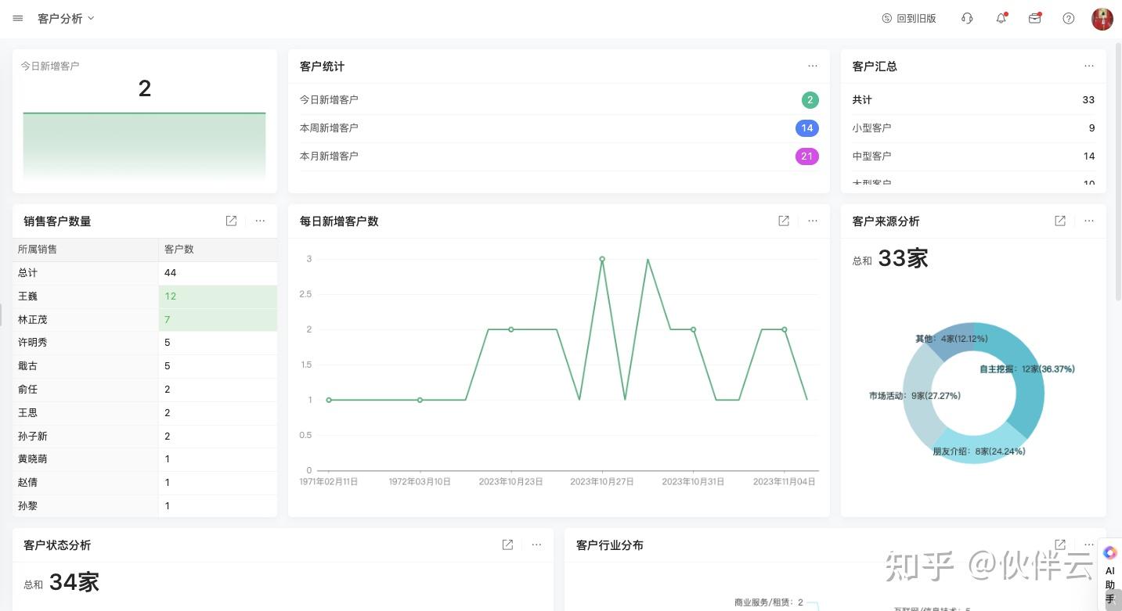Open more options for 客户汇总 card
This screenshot has width=1122, height=611.
pos(1089,66)
